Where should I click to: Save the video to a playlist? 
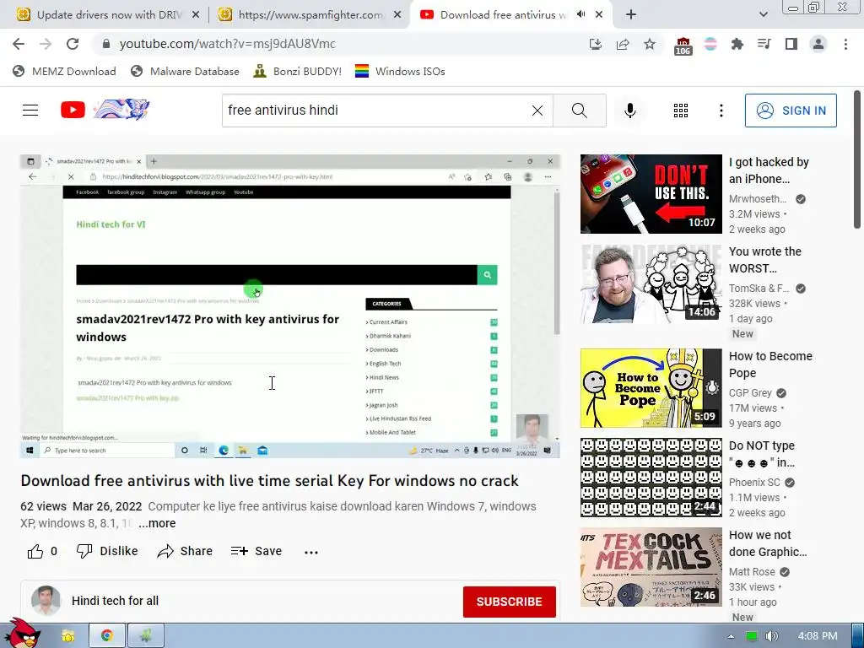pos(256,551)
